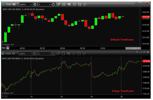Click the bar replay play icon in bottom chart

[x=74, y=54]
